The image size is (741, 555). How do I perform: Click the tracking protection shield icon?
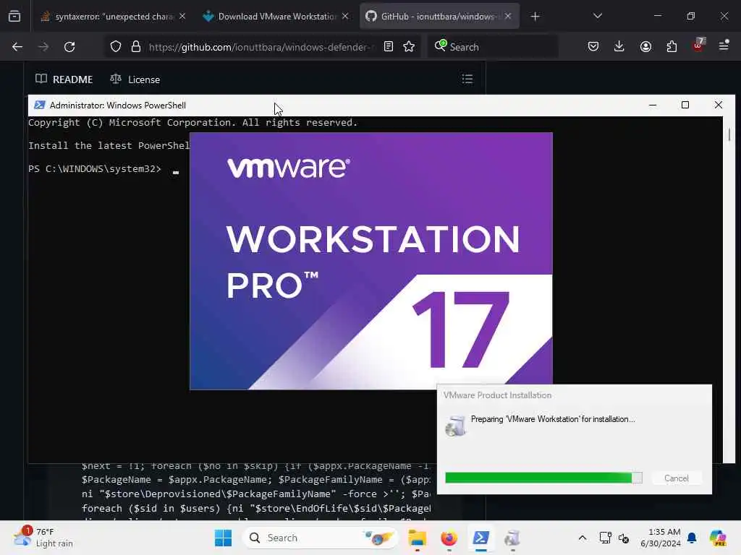click(116, 47)
